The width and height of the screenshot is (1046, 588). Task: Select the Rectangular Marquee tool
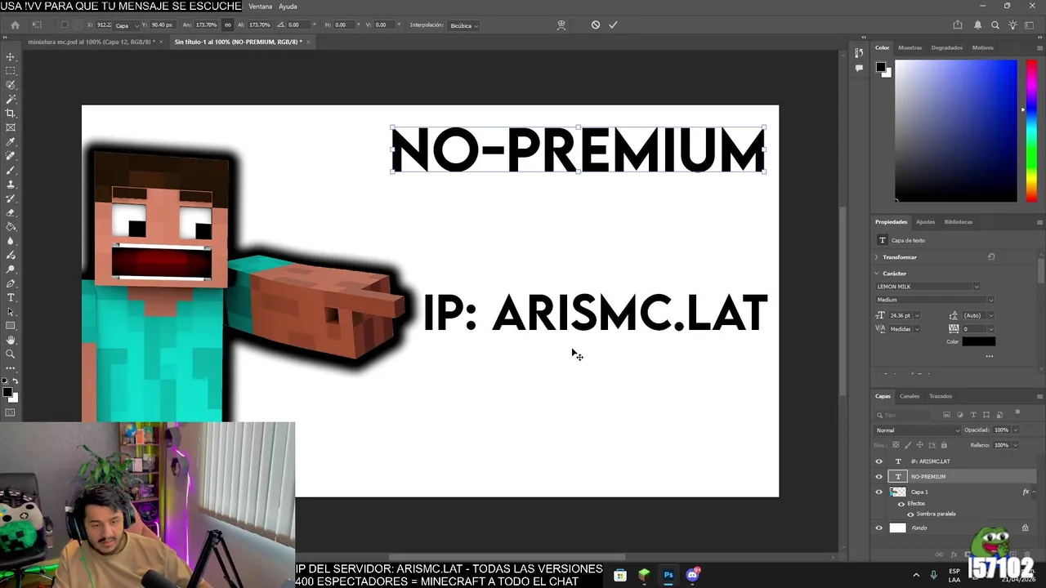click(11, 71)
